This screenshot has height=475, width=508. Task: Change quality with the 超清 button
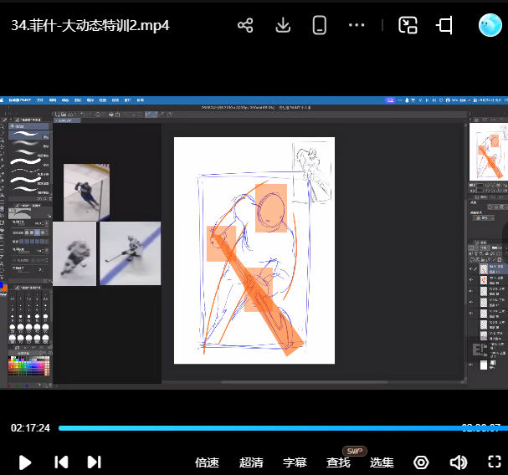point(251,462)
